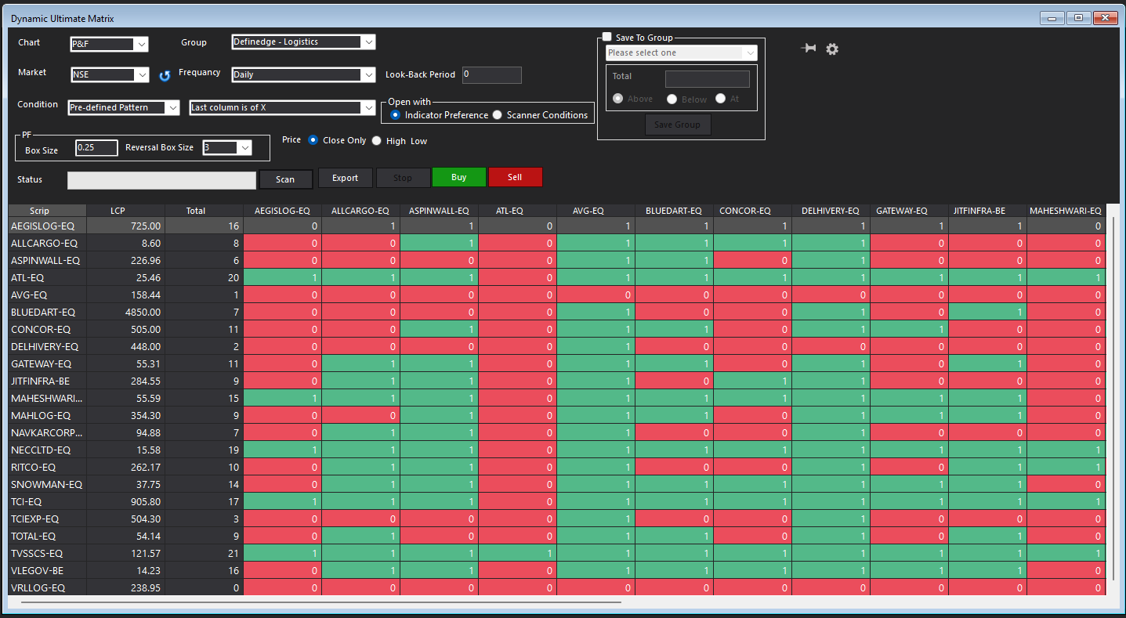This screenshot has height=618, width=1126.
Task: Choose Close Only price option
Action: click(x=313, y=140)
